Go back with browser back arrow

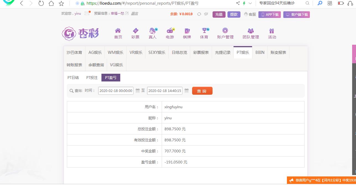pos(22,3)
